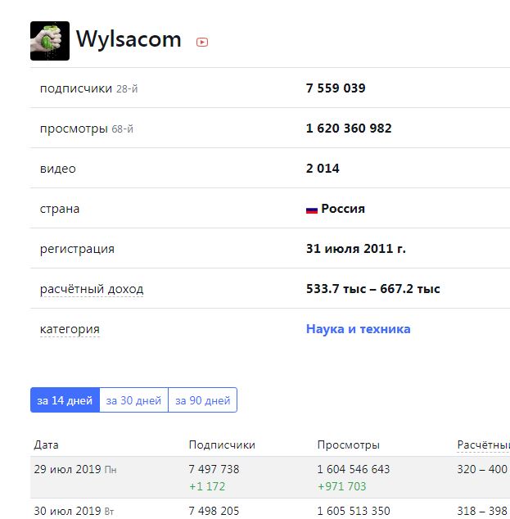Image resolution: width=510 pixels, height=519 pixels.
Task: Click the 'страна' row label
Action: coord(60,210)
